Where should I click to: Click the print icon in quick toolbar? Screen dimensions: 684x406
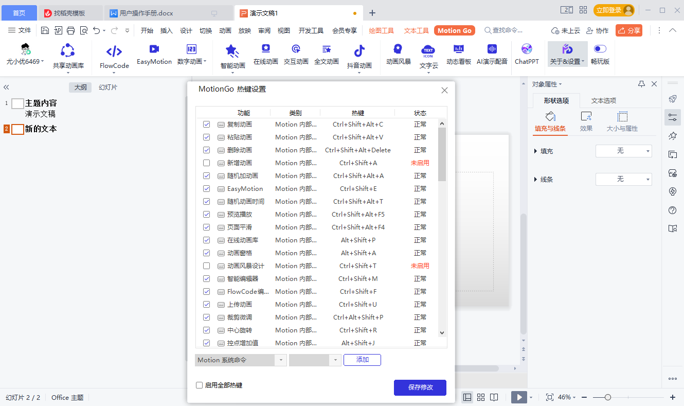pyautogui.click(x=71, y=30)
